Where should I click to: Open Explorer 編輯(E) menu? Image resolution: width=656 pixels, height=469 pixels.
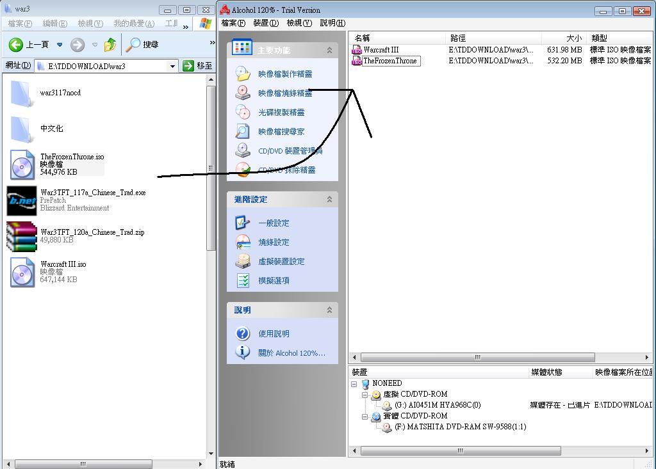[x=55, y=24]
